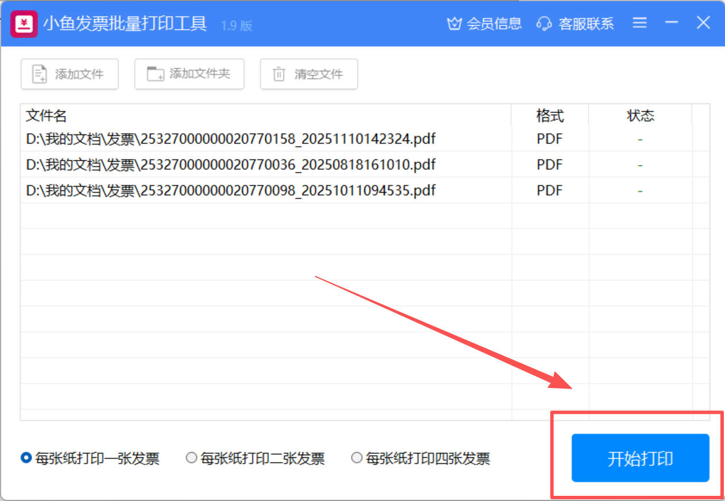Contact support via 客服联系 headset icon
The image size is (725, 501).
click(x=544, y=24)
